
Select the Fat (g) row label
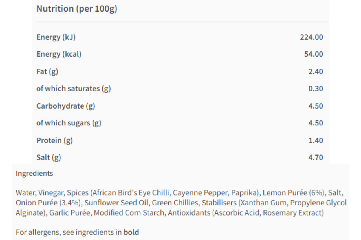47,71
